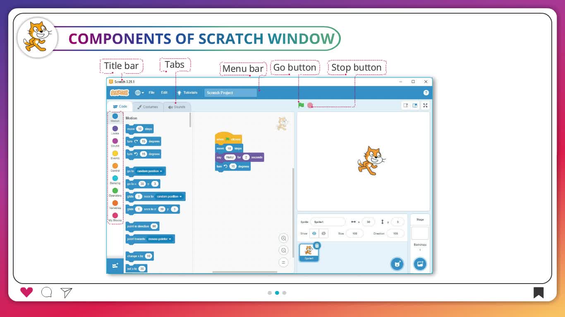Enter full screen stage mode
This screenshot has height=317, width=565.
click(x=425, y=106)
